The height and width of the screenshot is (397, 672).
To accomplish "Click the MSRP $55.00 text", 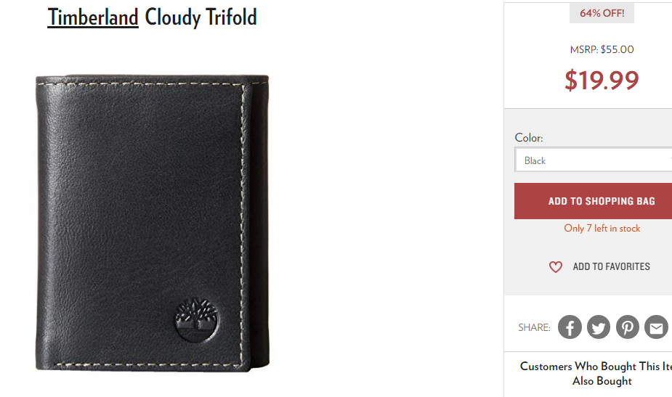I will point(602,49).
